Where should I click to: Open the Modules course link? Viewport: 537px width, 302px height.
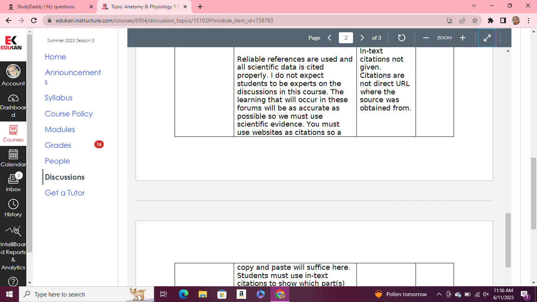60,129
